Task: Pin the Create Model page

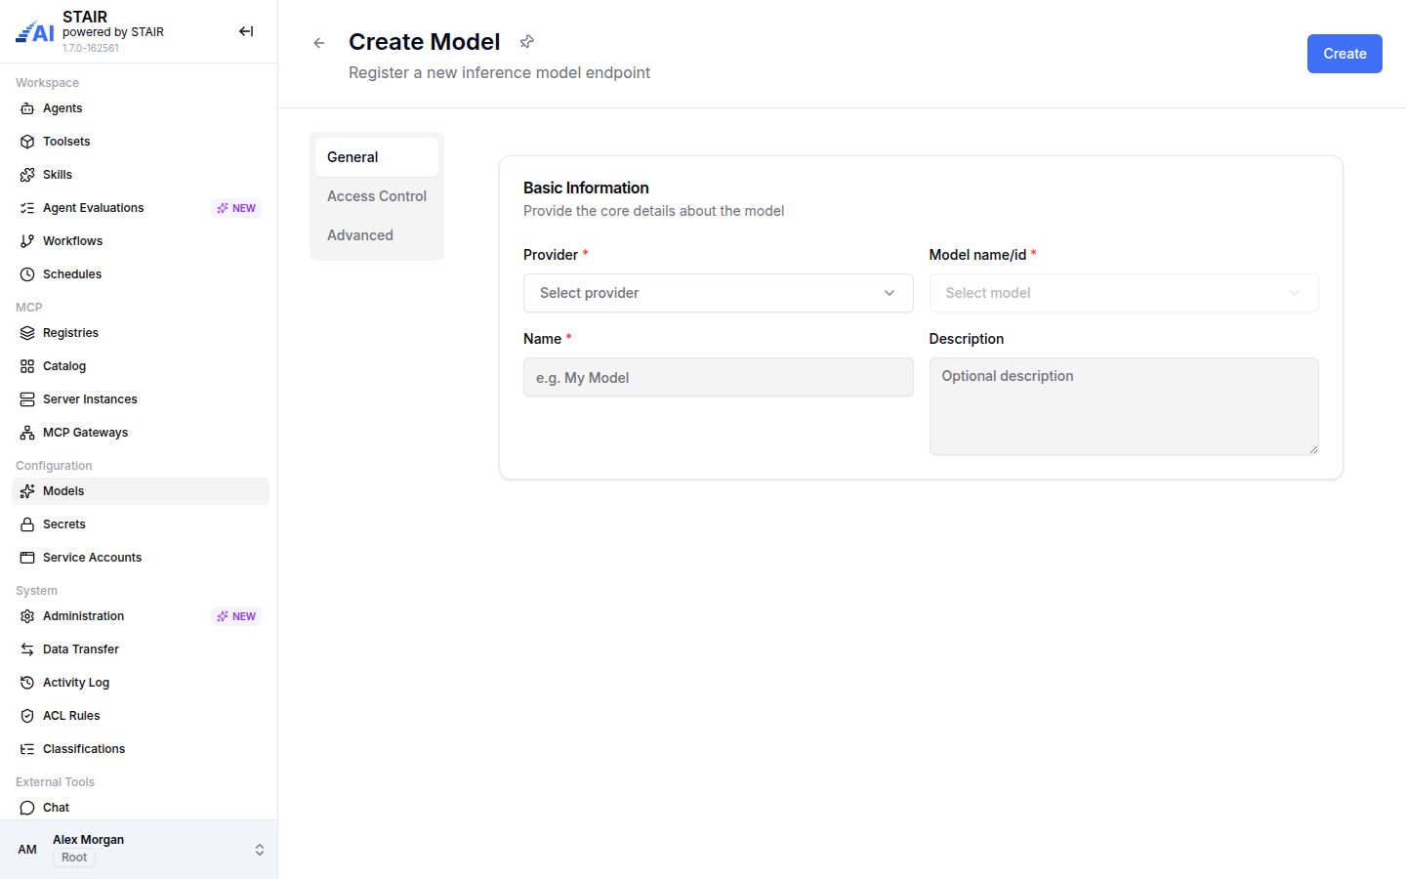Action: pyautogui.click(x=526, y=41)
